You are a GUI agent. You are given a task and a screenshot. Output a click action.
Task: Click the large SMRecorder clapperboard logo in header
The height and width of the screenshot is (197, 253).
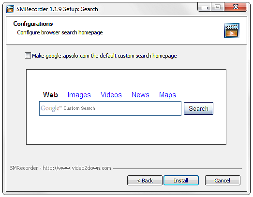pos(232,30)
